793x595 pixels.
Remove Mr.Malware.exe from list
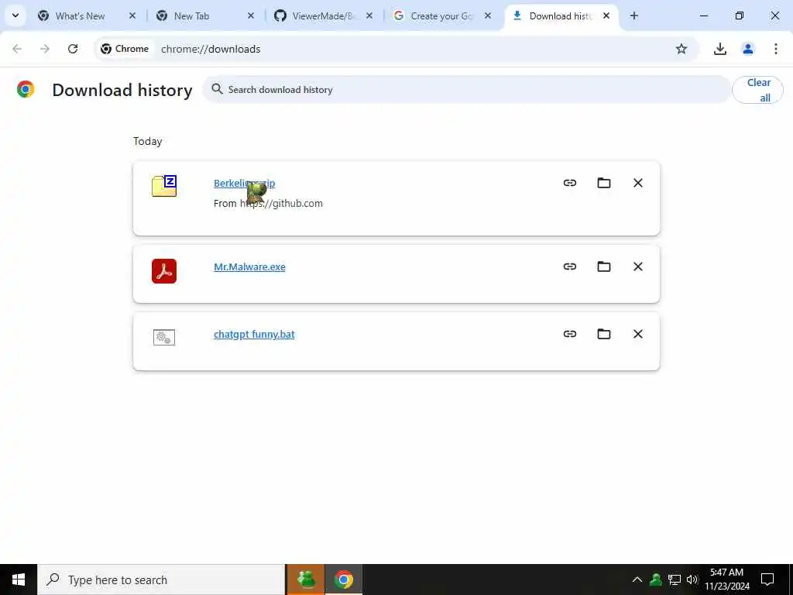tap(638, 267)
